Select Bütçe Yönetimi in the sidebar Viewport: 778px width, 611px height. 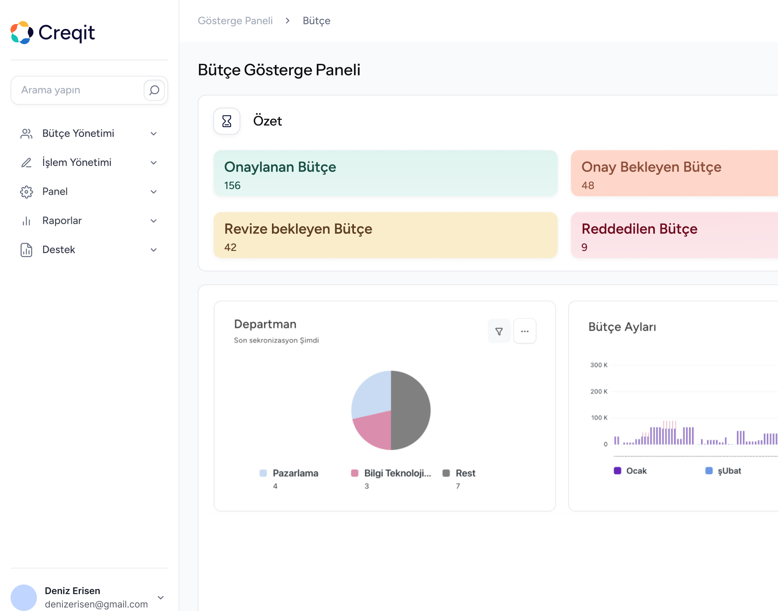pos(78,134)
